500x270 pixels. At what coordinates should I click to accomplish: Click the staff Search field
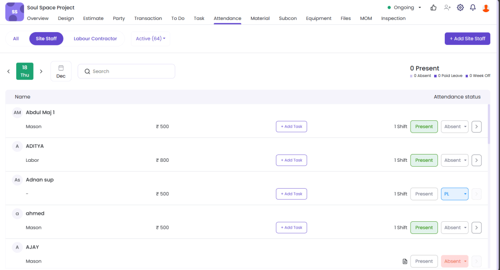(x=126, y=71)
